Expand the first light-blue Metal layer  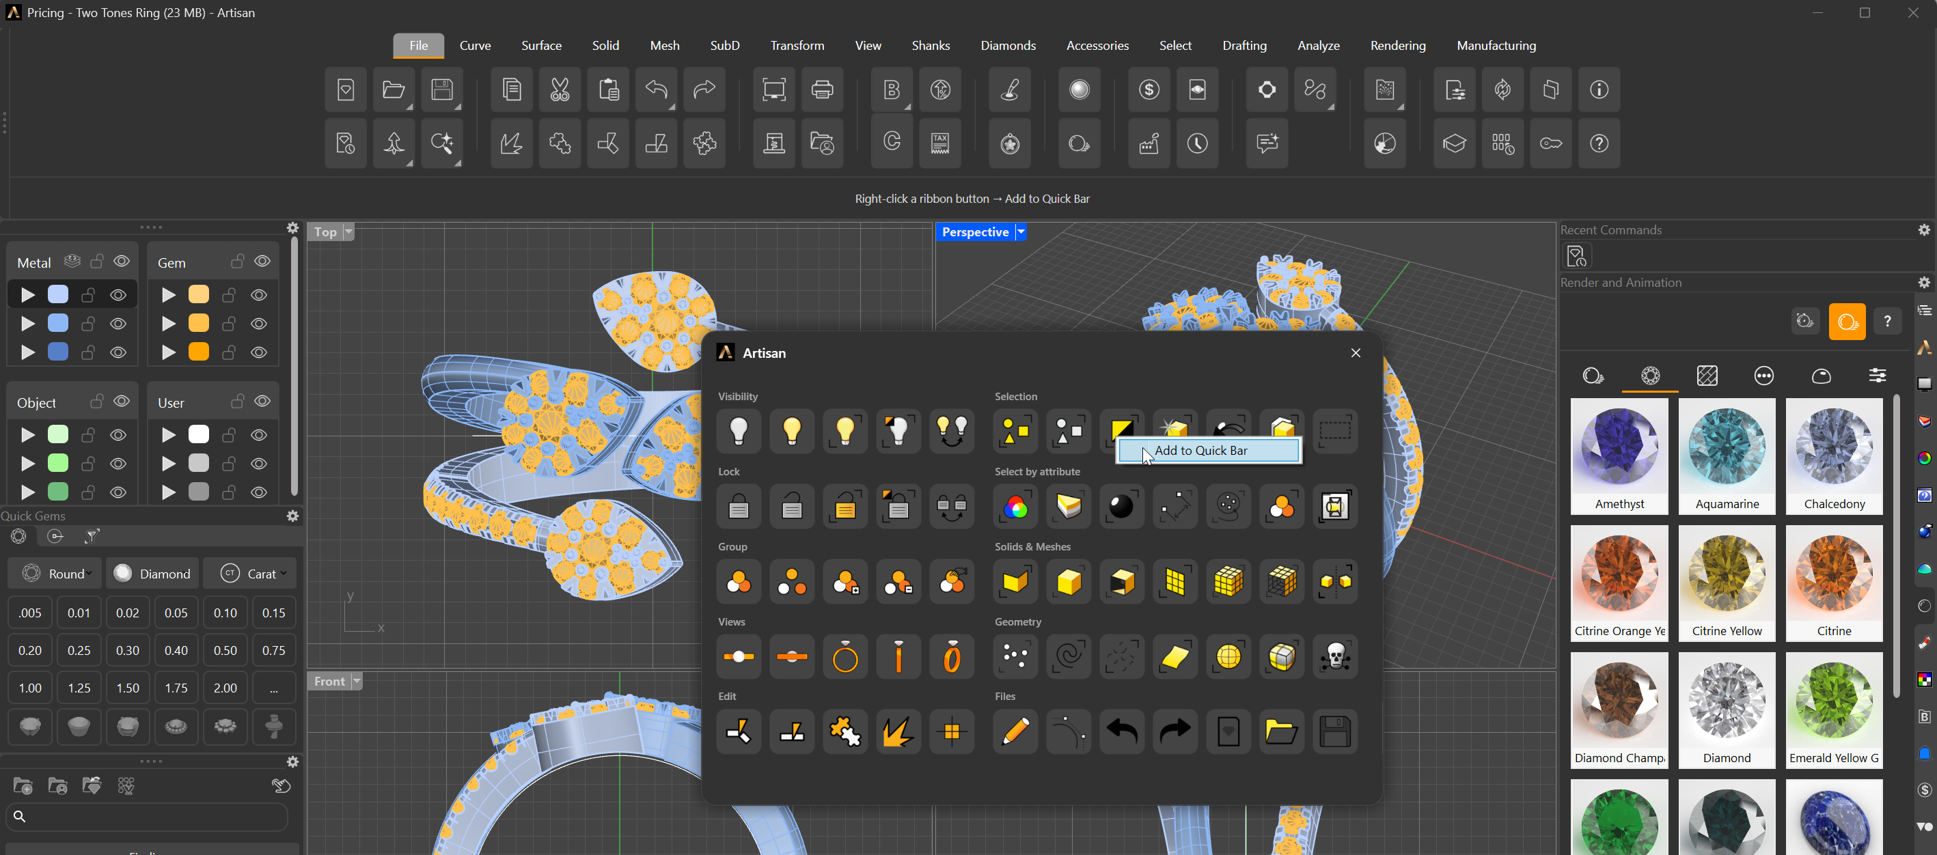pyautogui.click(x=28, y=295)
